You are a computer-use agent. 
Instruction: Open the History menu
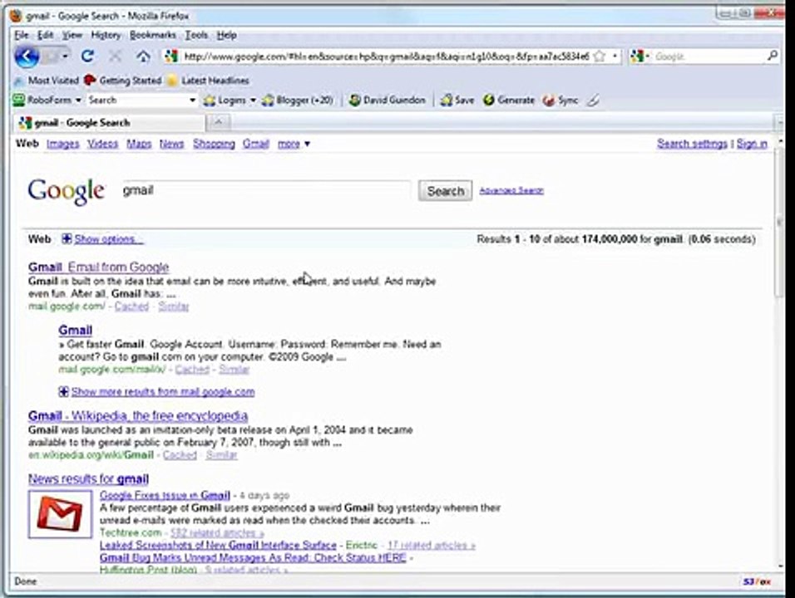[x=106, y=35]
